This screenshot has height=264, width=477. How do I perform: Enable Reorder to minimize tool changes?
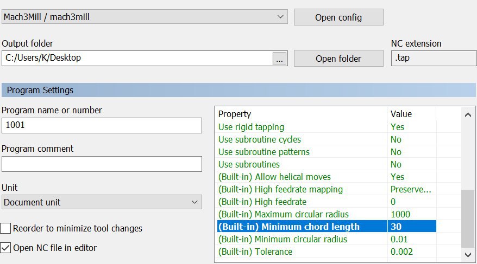[5, 228]
